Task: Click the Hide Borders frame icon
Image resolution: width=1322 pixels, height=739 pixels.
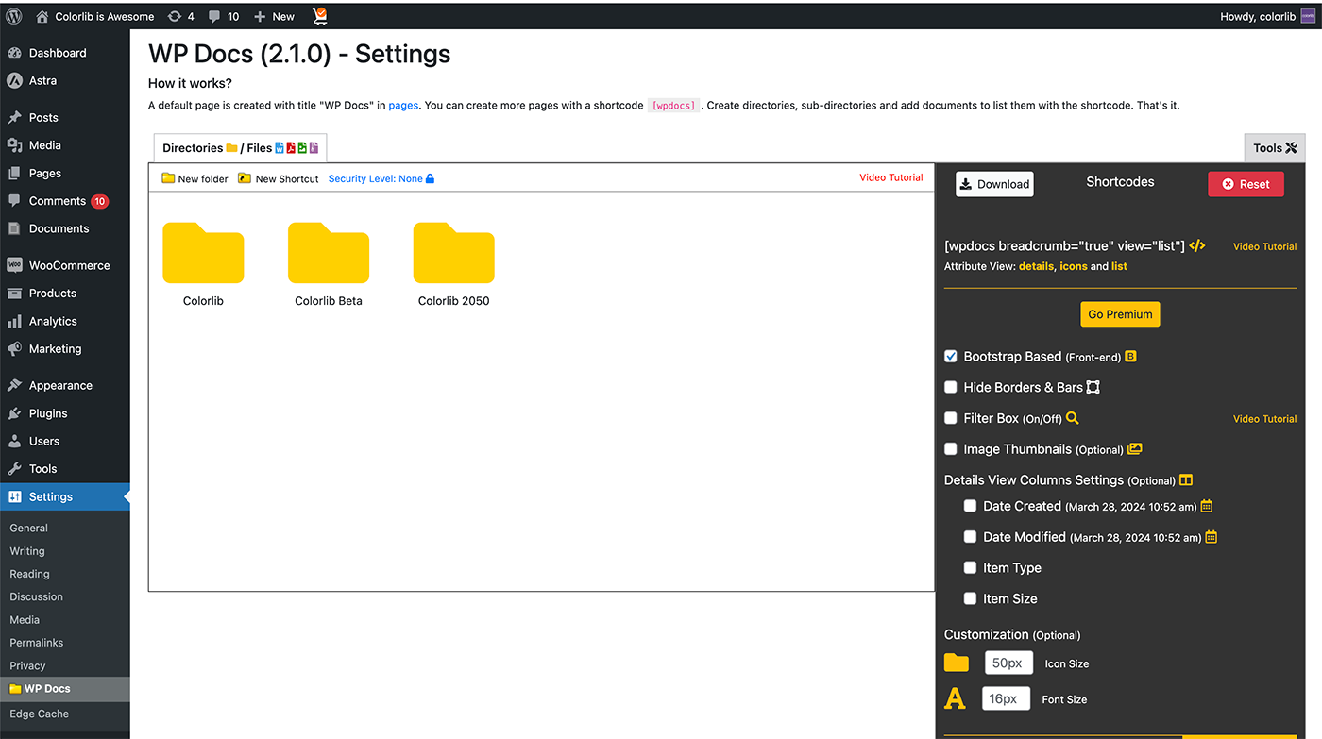Action: click(1093, 387)
